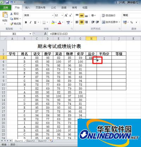Toggle Italic formatting
The width and height of the screenshot is (141, 147).
[31, 22]
